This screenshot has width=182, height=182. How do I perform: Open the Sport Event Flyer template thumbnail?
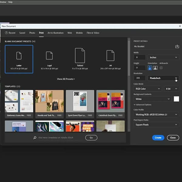tap(80, 102)
